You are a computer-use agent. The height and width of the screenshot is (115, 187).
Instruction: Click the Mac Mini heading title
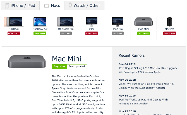click(x=66, y=59)
